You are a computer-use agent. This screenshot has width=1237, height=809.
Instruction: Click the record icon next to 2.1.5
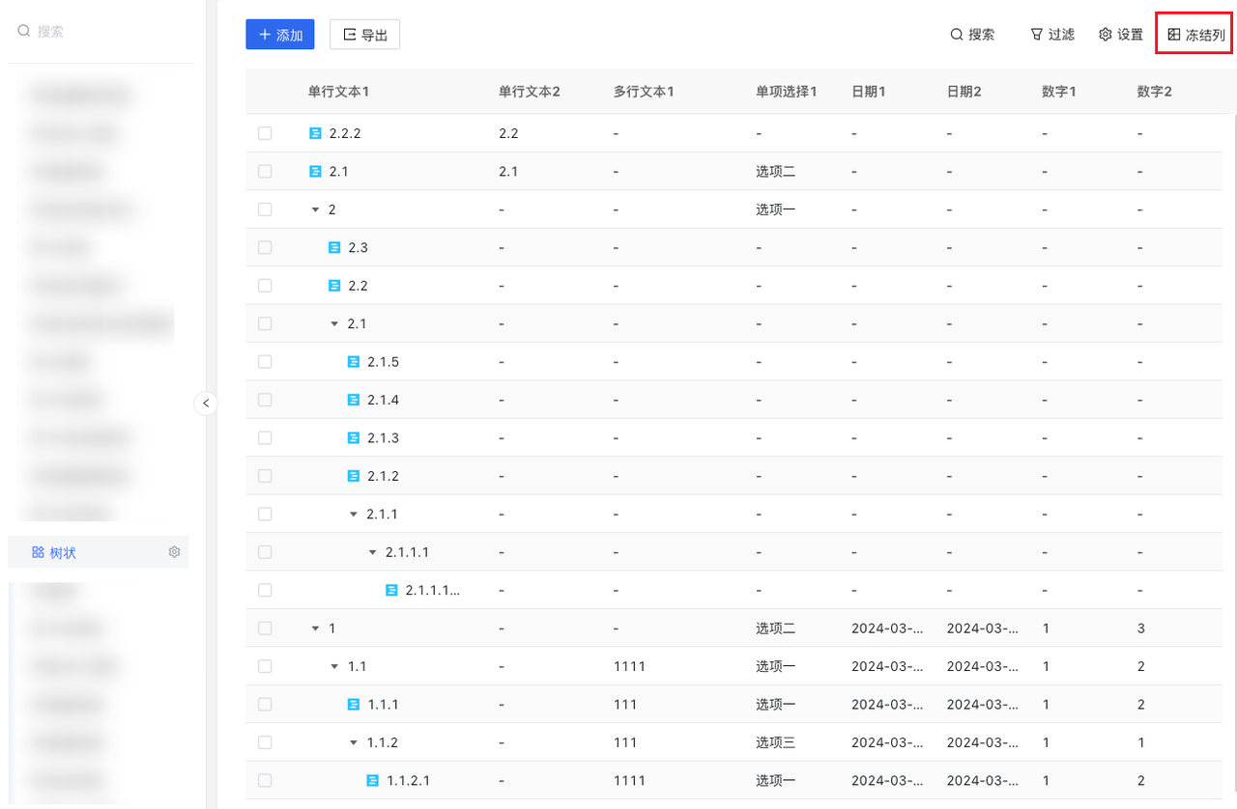tap(354, 362)
